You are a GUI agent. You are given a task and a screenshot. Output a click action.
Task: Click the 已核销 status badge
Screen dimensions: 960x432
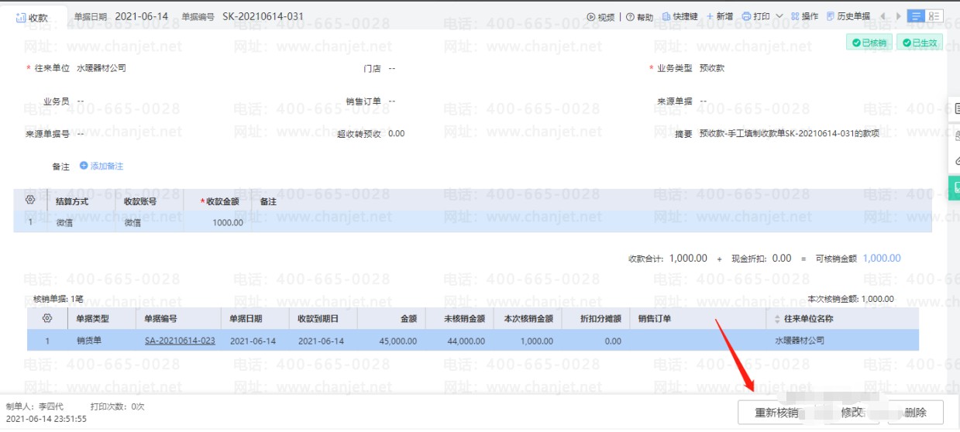coord(870,43)
